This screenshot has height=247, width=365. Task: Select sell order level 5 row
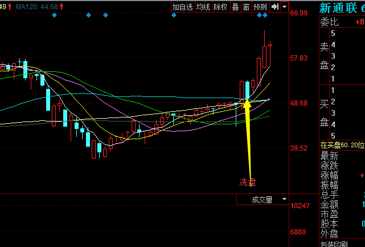(x=348, y=33)
